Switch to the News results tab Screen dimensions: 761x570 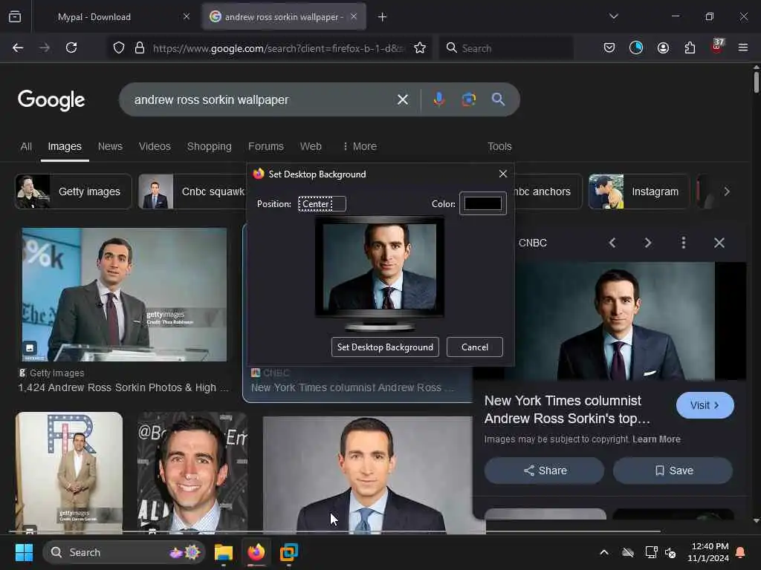click(x=110, y=146)
